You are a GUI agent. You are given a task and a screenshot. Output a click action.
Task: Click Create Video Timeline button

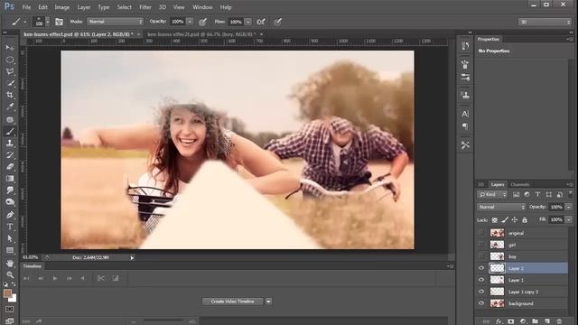click(233, 302)
